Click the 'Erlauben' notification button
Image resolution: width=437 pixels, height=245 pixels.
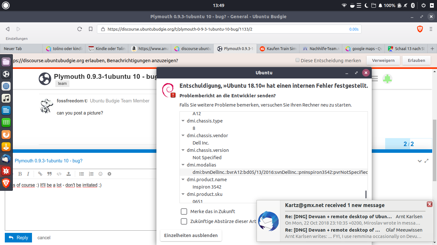coord(417,60)
